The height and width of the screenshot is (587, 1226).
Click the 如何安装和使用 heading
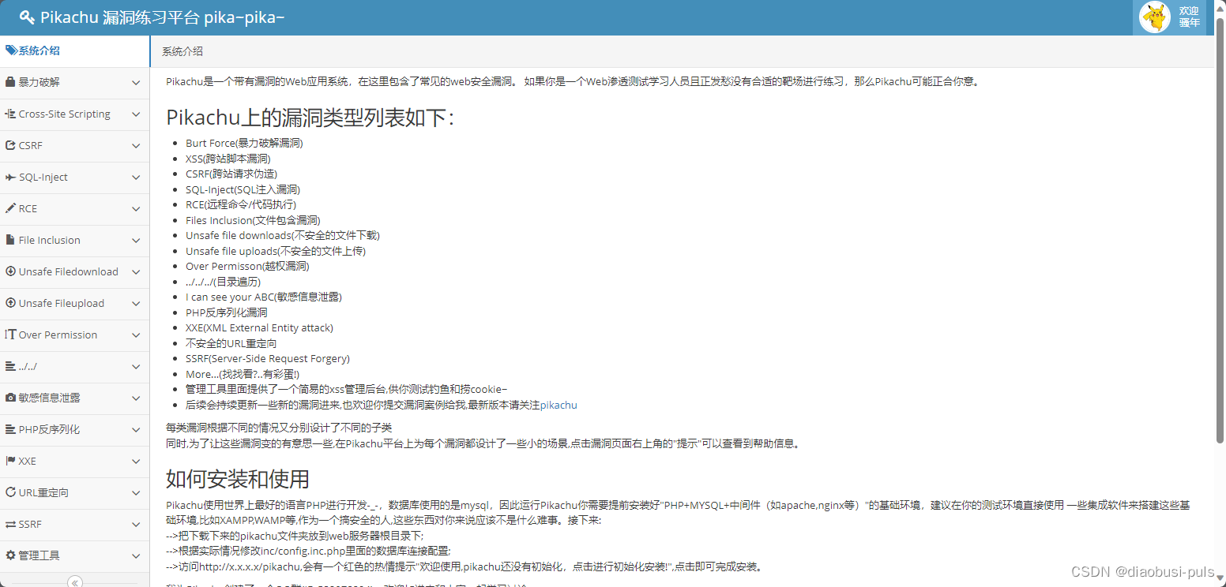coord(238,479)
